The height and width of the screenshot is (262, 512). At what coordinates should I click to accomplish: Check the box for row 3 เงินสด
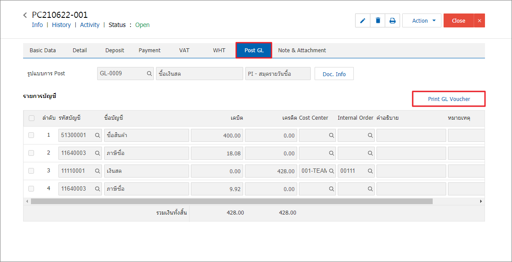[x=31, y=171]
